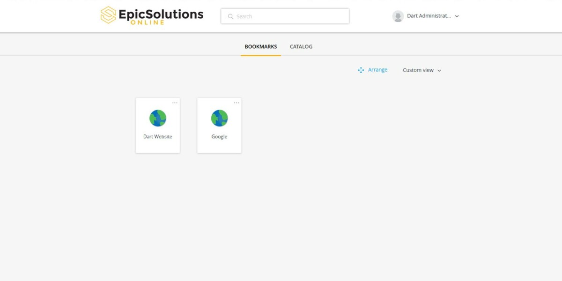Image resolution: width=562 pixels, height=281 pixels.
Task: Click the EpicSolutions logo icon
Action: tap(108, 15)
